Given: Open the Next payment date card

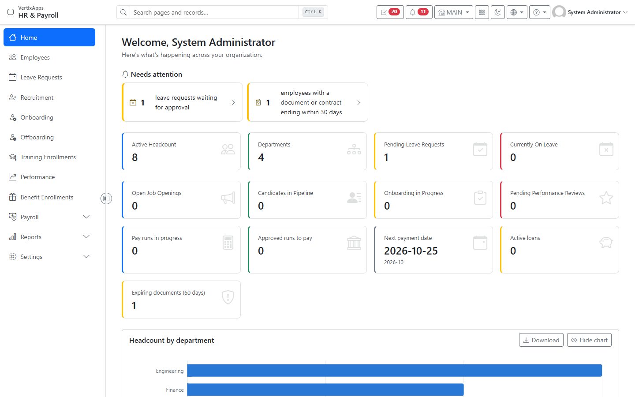Looking at the screenshot, I should click(x=433, y=250).
